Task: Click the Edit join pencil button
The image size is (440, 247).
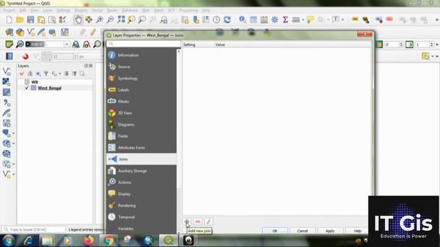Action: pyautogui.click(x=208, y=222)
